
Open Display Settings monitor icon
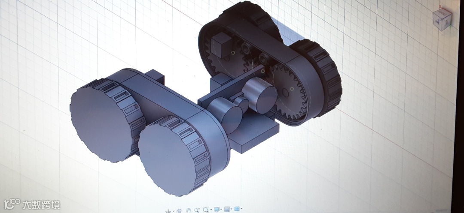pyautogui.click(x=217, y=210)
